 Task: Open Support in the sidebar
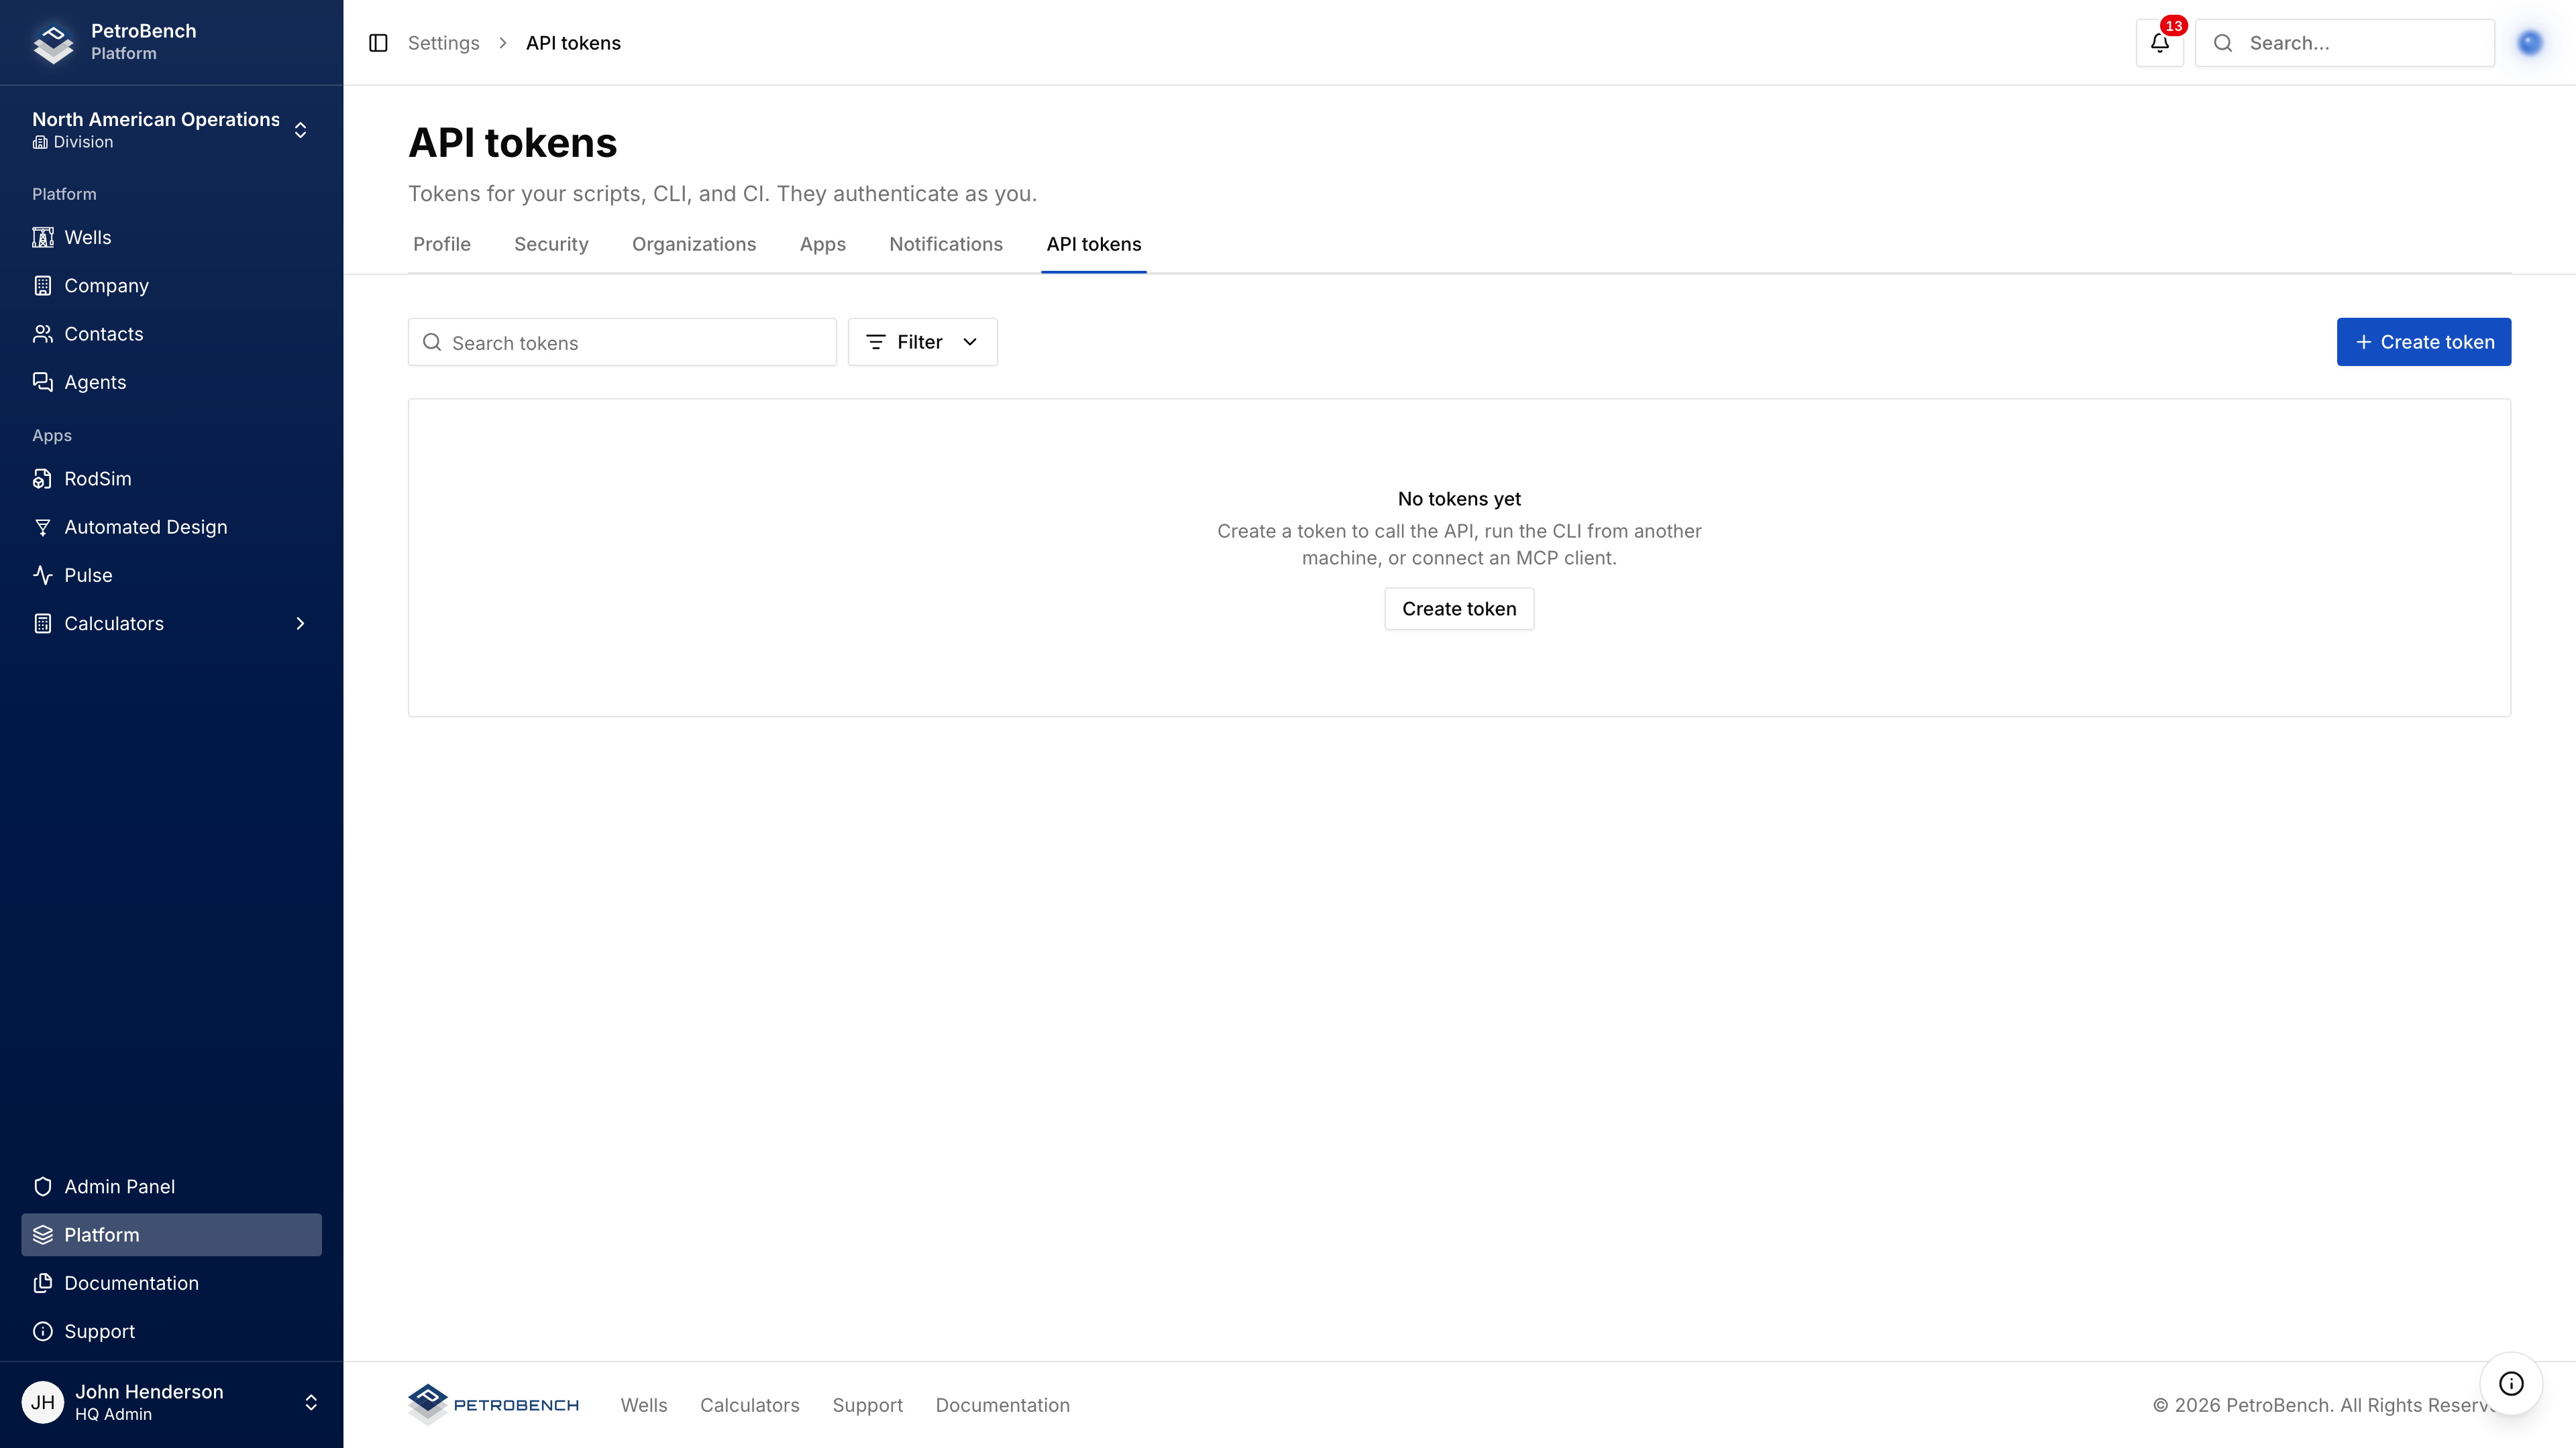coord(171,1332)
